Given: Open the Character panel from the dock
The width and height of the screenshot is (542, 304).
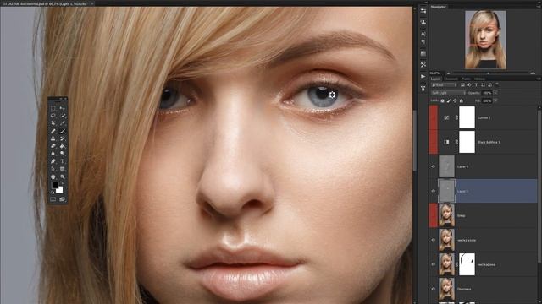Looking at the screenshot, I should tap(423, 34).
